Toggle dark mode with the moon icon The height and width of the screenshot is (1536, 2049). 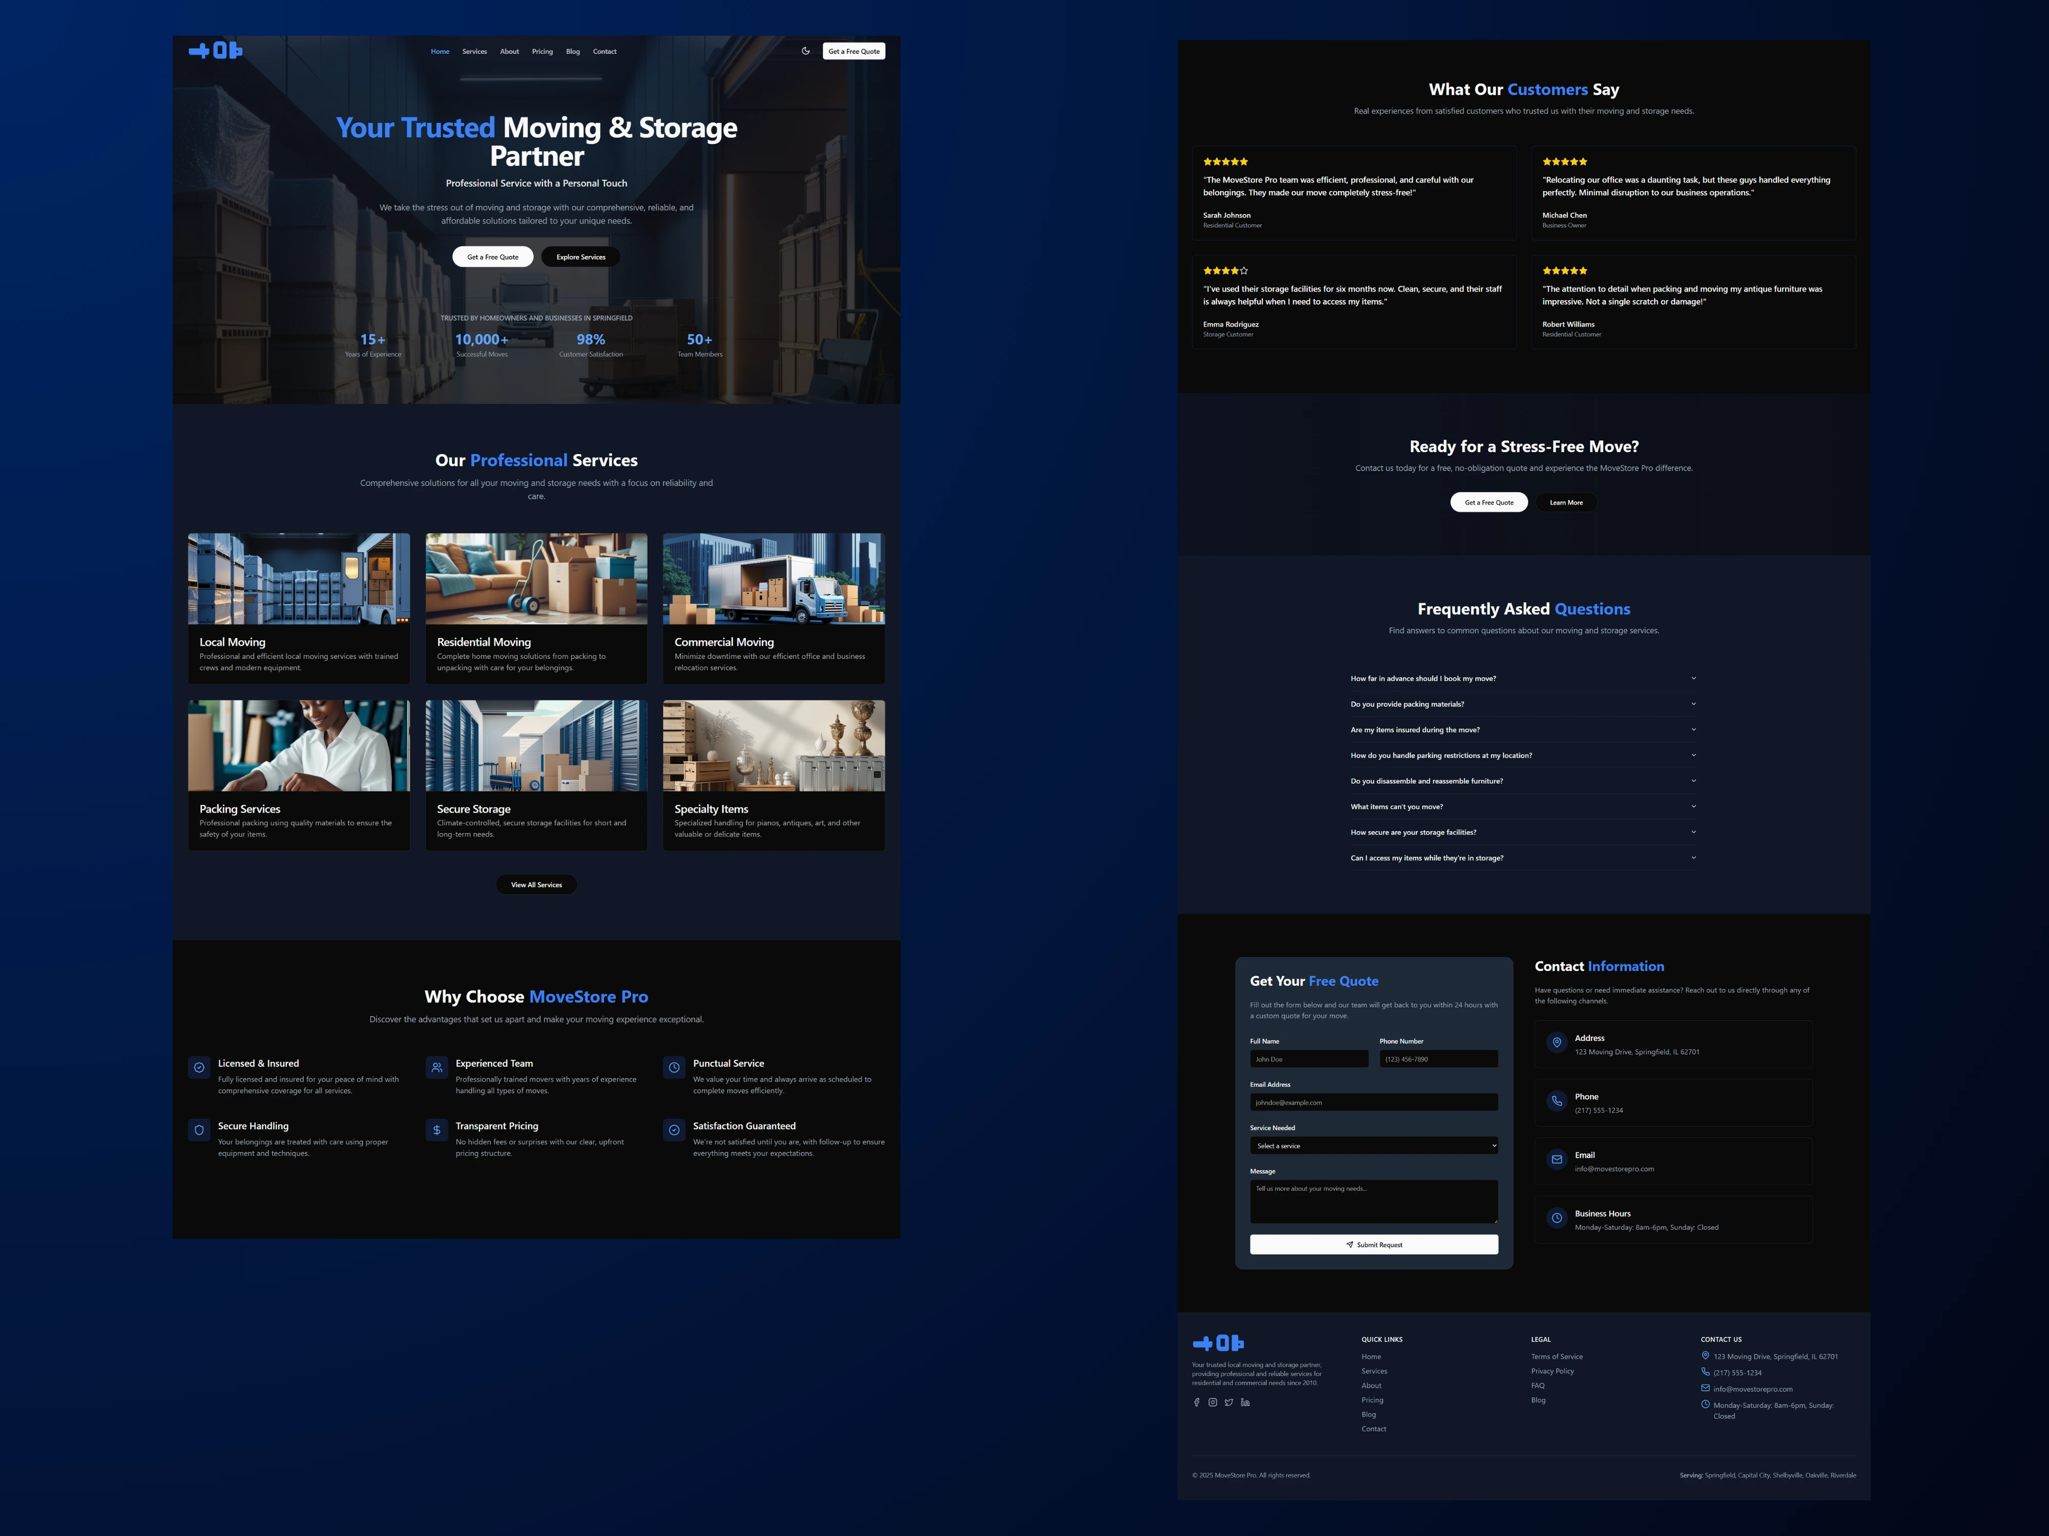click(805, 51)
